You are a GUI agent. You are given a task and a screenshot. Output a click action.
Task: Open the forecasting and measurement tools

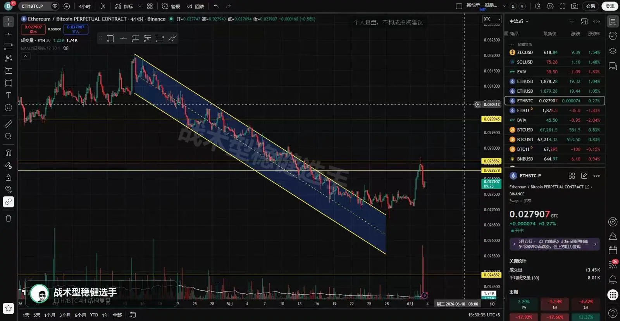(8, 71)
